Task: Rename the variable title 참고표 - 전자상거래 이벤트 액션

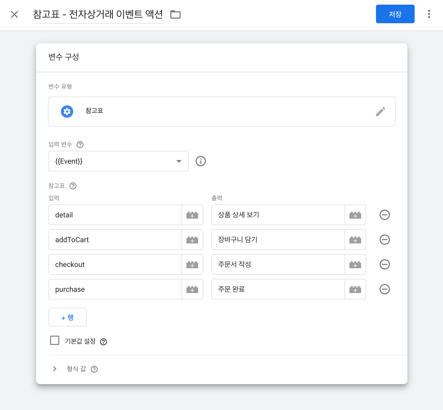Action: coord(98,14)
